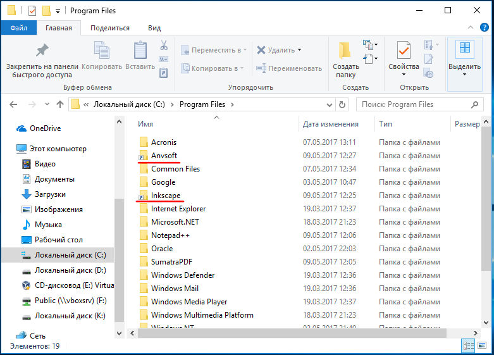Viewport: 494px width, 355px height.
Task: Click the Properties checkmark icon
Action: coord(404,51)
